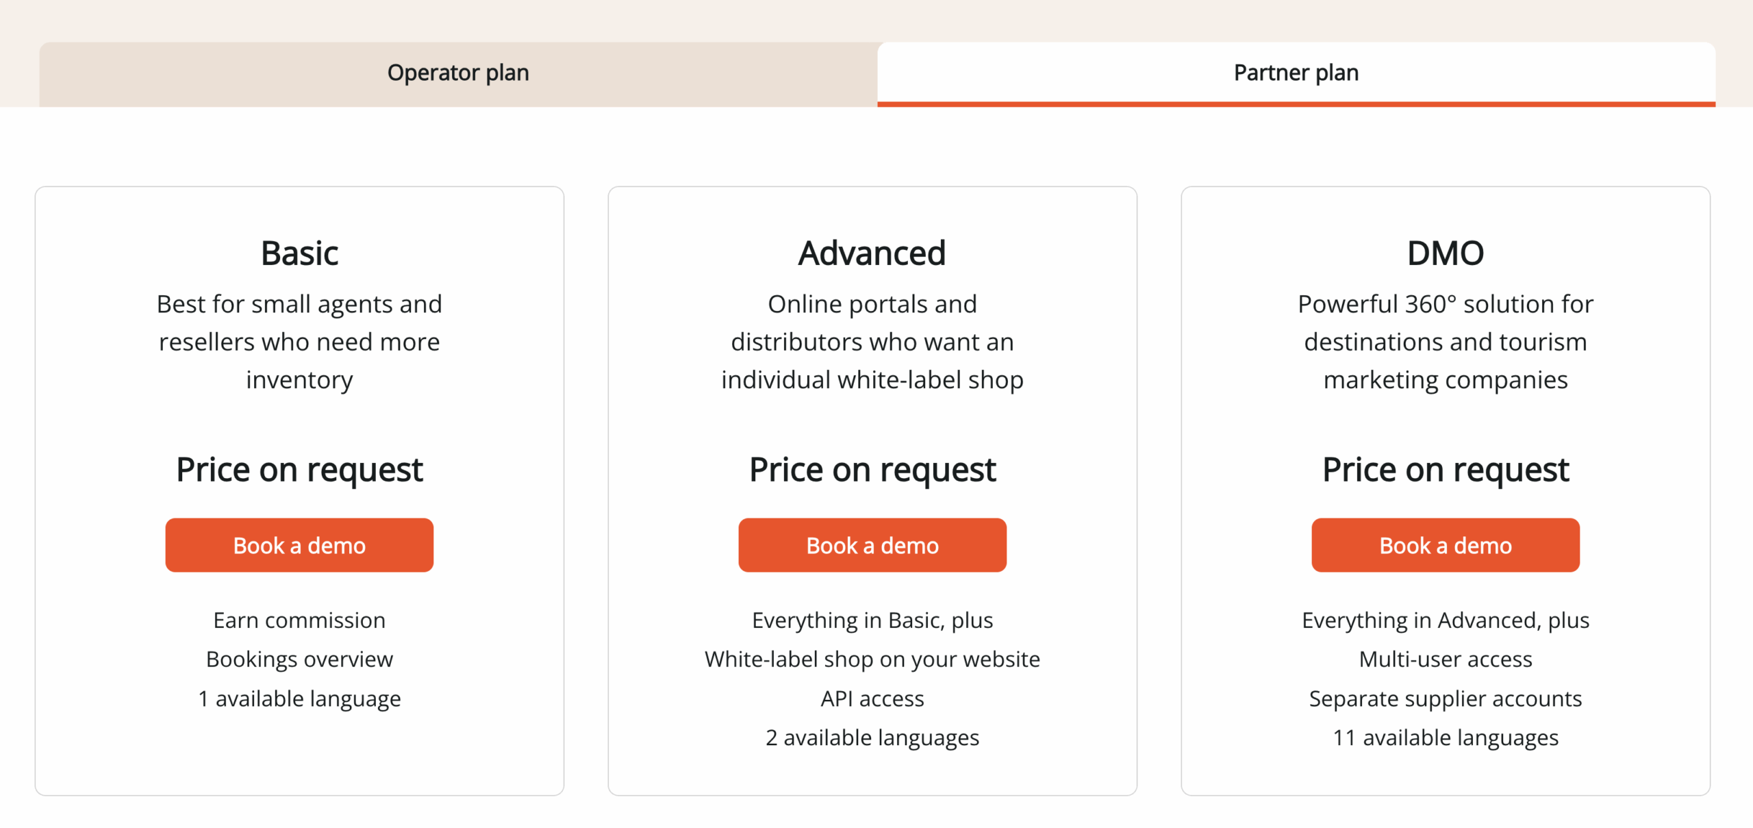Viewport: 1753px width, 828px height.
Task: Click the Advanced plan heading
Action: [872, 252]
